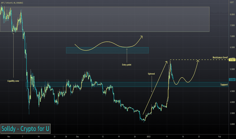Screen dimensions: 236x139
Task: Click the 21 date label on the time axis
Action: [x=55, y=136]
